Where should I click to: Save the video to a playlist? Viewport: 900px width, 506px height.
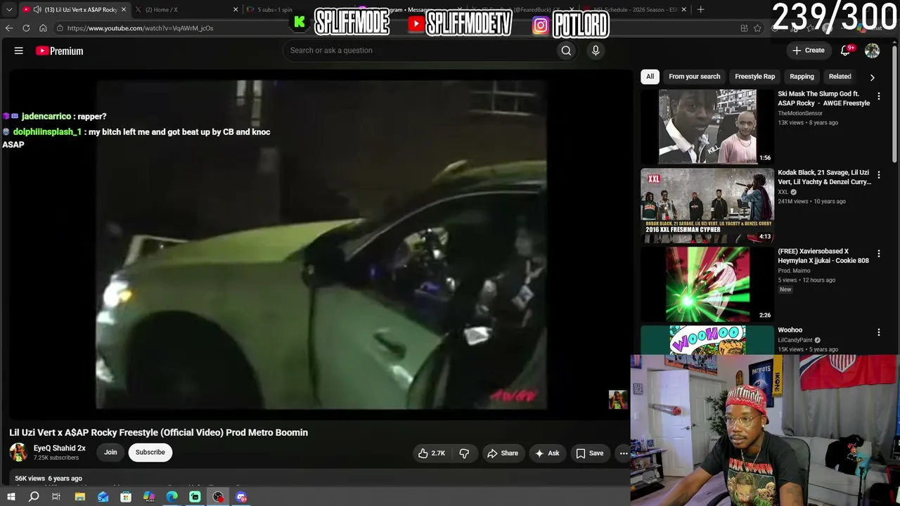click(x=590, y=453)
